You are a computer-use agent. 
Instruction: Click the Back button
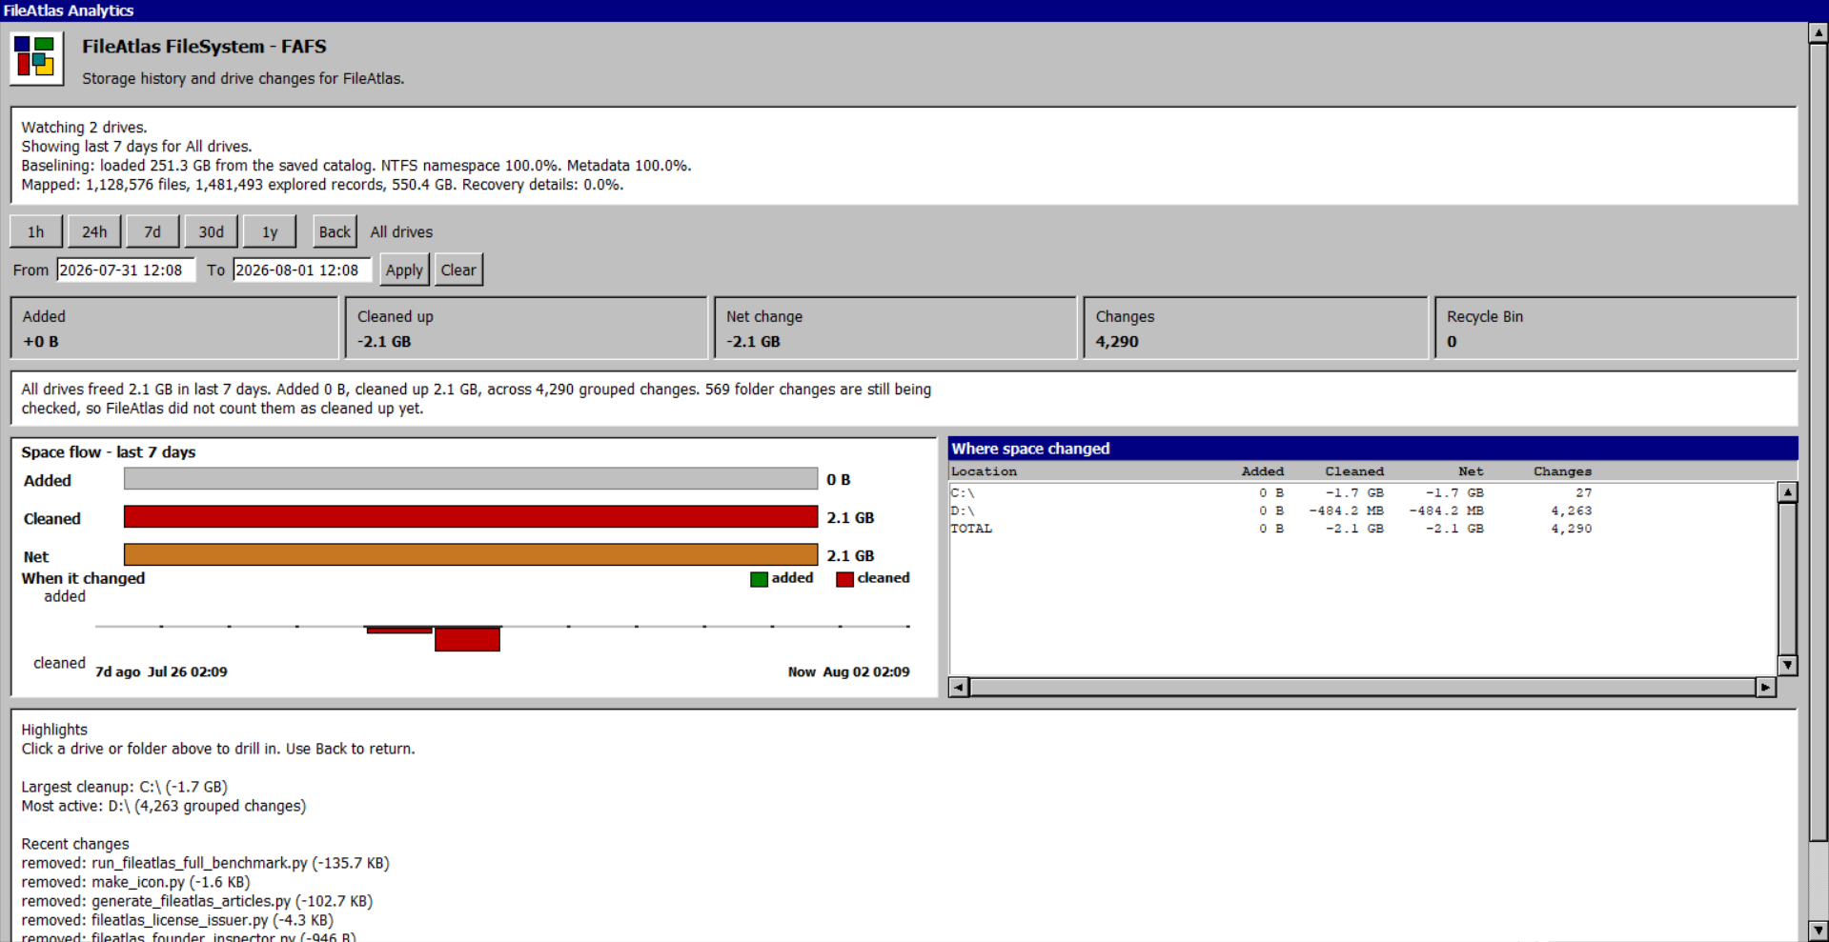[x=335, y=231]
